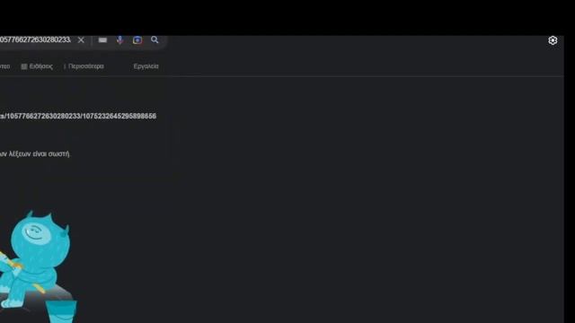Open the Εργαλεία search tools
The width and height of the screenshot is (575, 323).
coord(146,66)
